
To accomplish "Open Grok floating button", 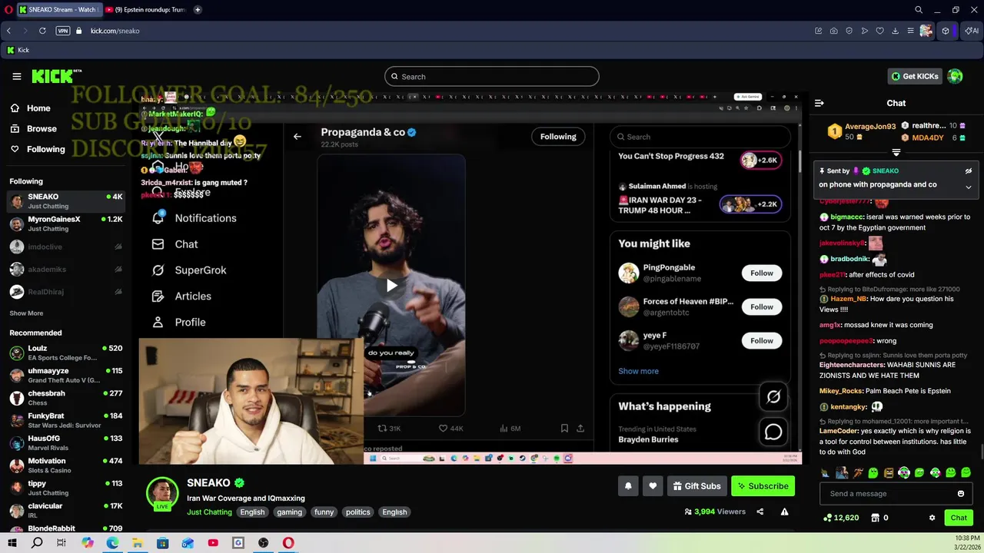I will pyautogui.click(x=773, y=397).
